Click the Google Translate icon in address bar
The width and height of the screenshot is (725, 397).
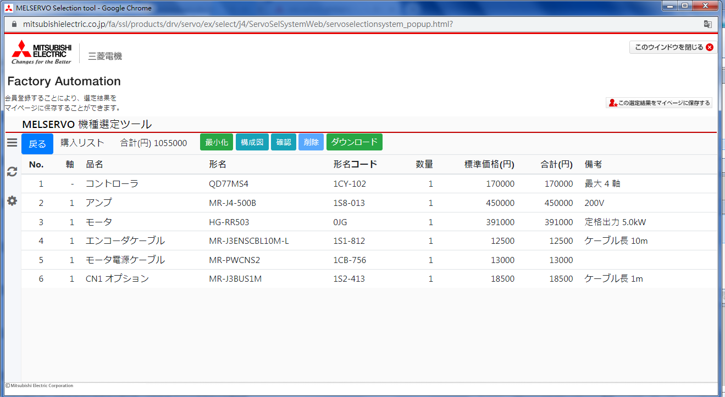point(707,24)
